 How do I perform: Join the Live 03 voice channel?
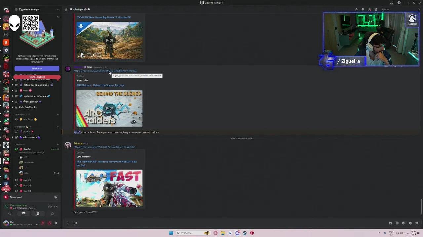36,186
